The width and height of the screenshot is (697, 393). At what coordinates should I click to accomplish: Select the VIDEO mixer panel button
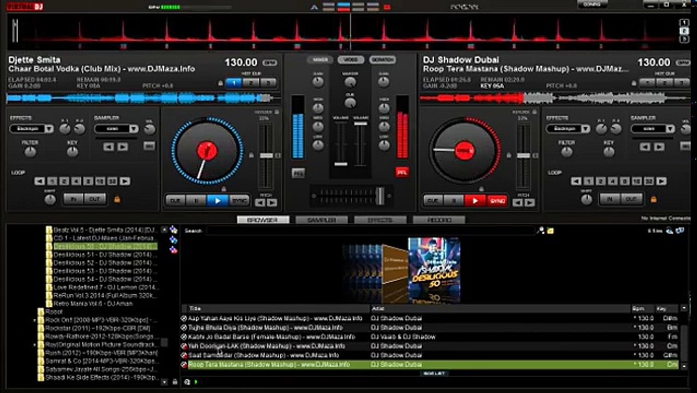pos(351,59)
